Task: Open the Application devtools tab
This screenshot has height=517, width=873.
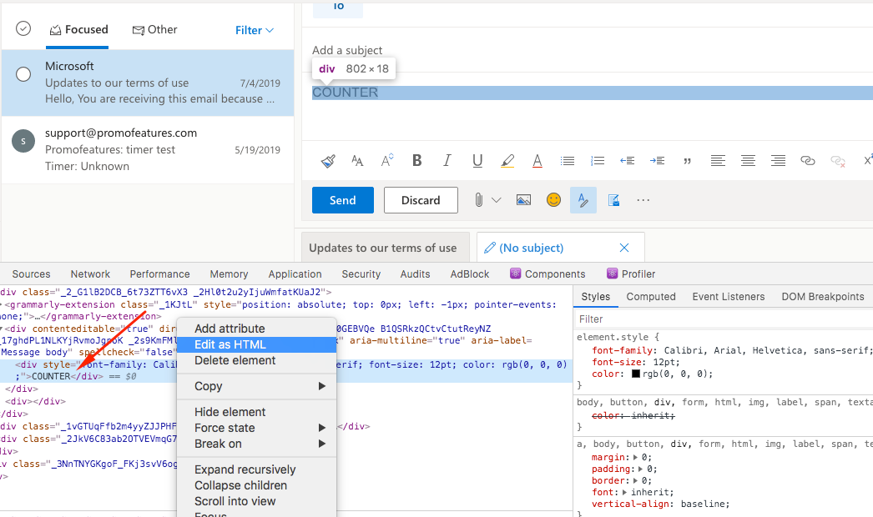Action: 295,274
